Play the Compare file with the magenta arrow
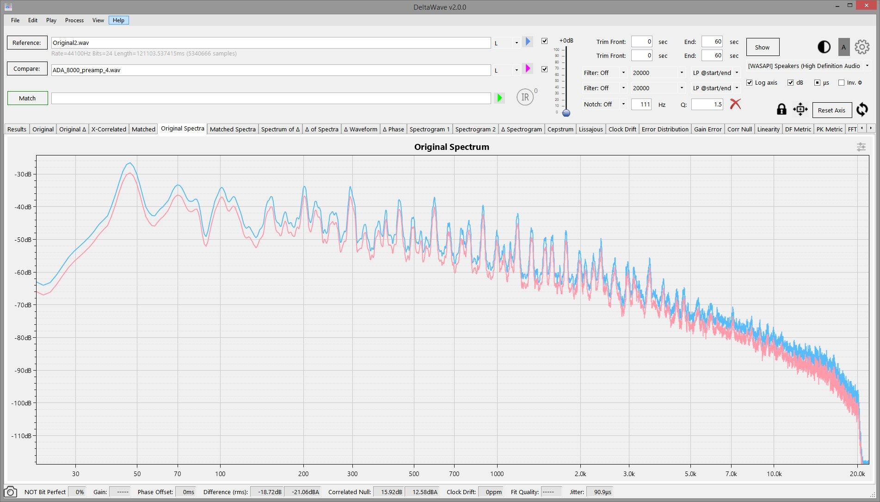The height and width of the screenshot is (502, 880). (528, 68)
